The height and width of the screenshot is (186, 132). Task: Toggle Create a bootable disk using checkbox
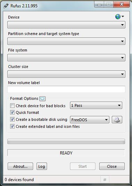pyautogui.click(x=12, y=119)
